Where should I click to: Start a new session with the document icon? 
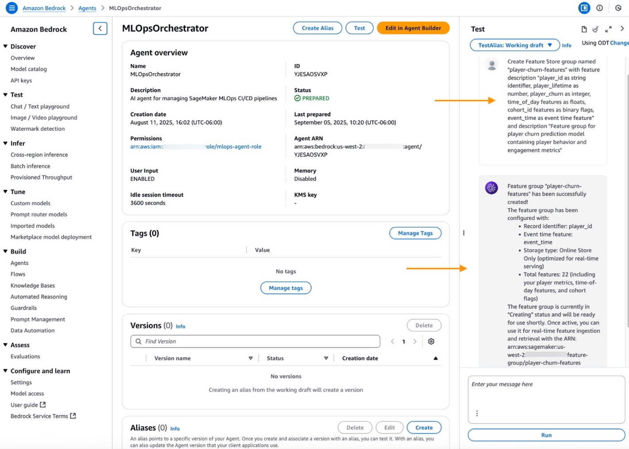[583, 29]
